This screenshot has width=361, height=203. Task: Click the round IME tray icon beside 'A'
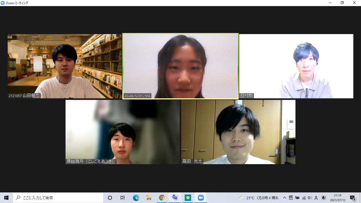(x=323, y=198)
